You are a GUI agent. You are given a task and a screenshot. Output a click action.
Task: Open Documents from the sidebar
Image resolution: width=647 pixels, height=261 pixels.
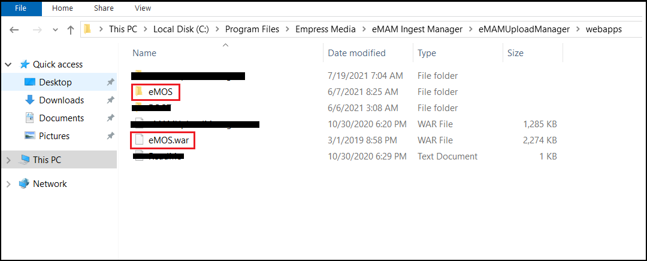tap(61, 118)
